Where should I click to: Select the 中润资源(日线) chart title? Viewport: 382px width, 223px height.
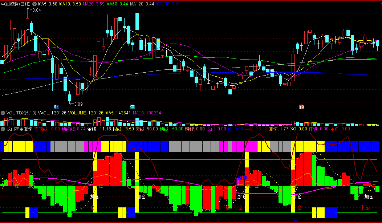[x=16, y=4]
